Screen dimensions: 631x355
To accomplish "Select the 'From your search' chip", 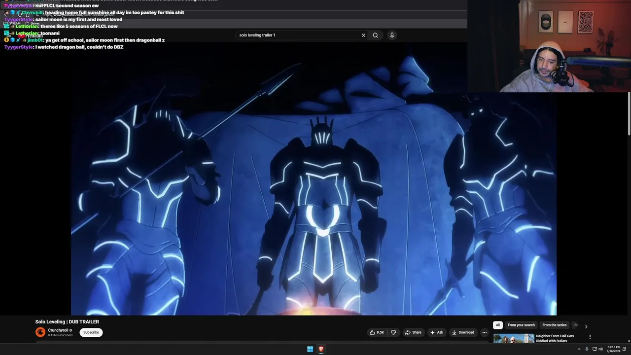I will coord(521,325).
